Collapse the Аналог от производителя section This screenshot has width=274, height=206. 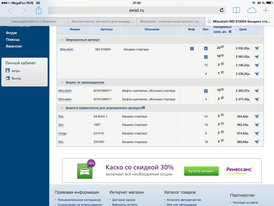62,82
